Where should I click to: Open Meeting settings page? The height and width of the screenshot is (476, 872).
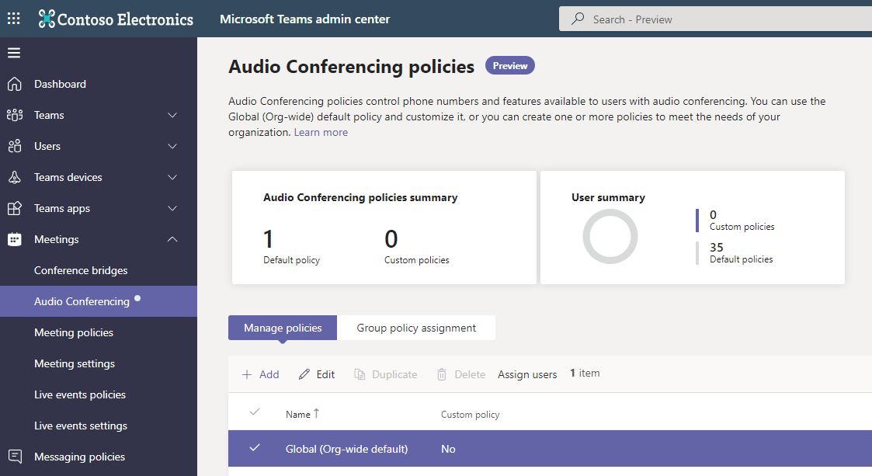coord(75,363)
